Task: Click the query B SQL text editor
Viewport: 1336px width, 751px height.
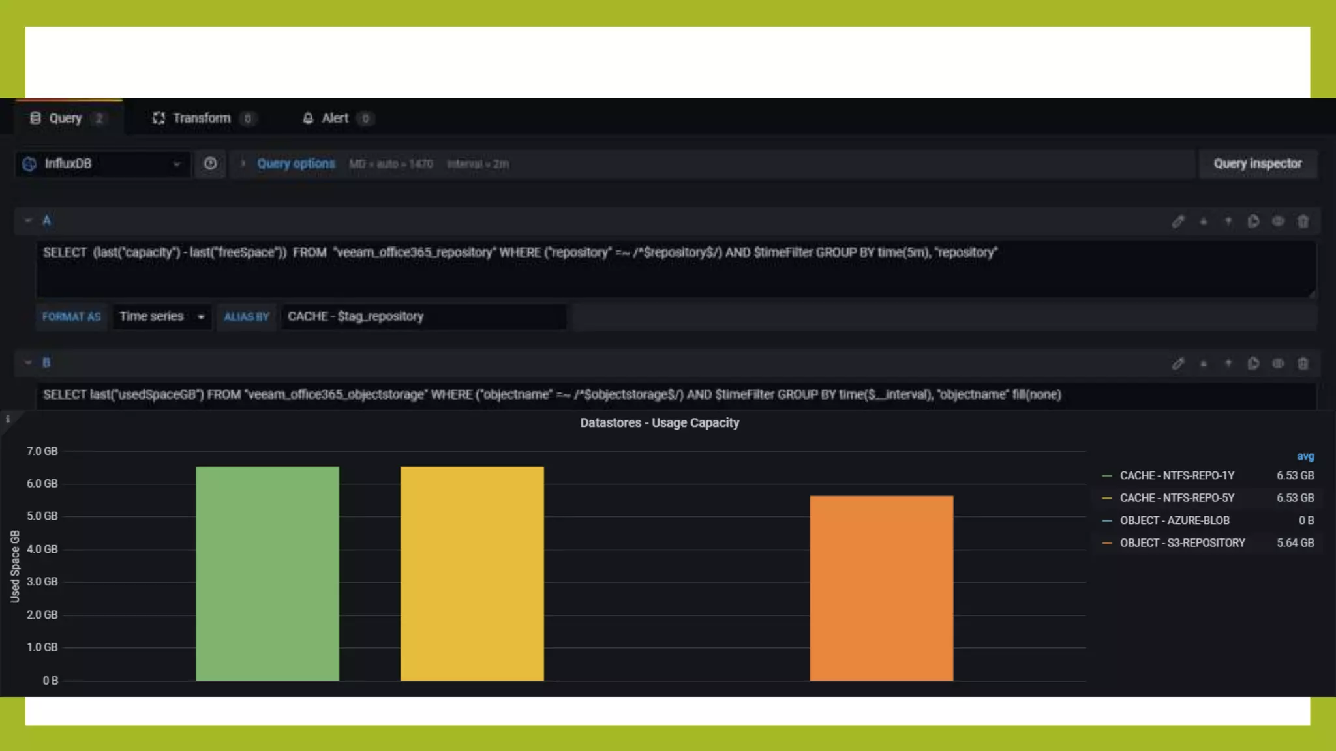Action: (676, 396)
